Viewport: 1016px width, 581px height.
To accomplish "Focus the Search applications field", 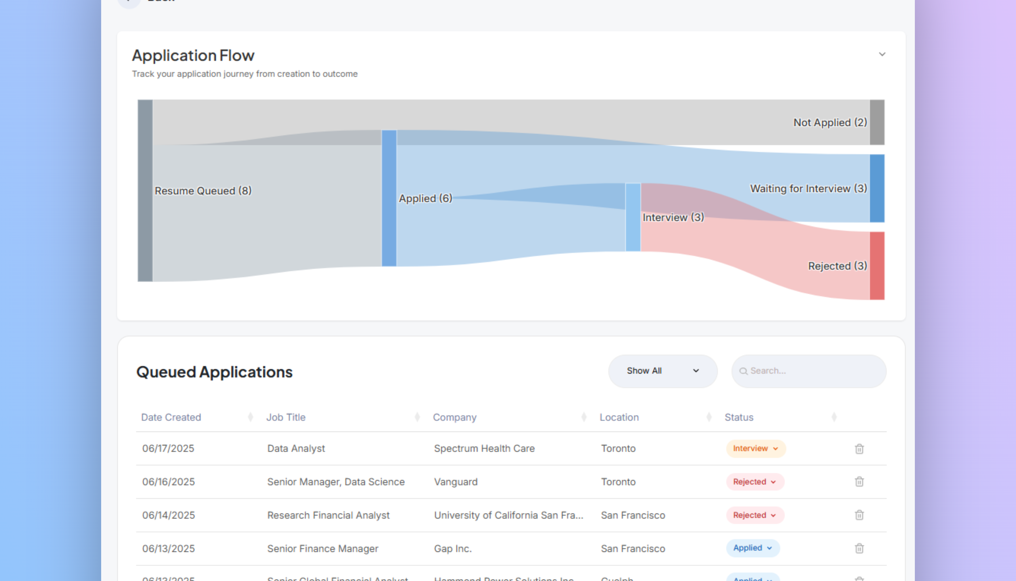I will (x=809, y=371).
